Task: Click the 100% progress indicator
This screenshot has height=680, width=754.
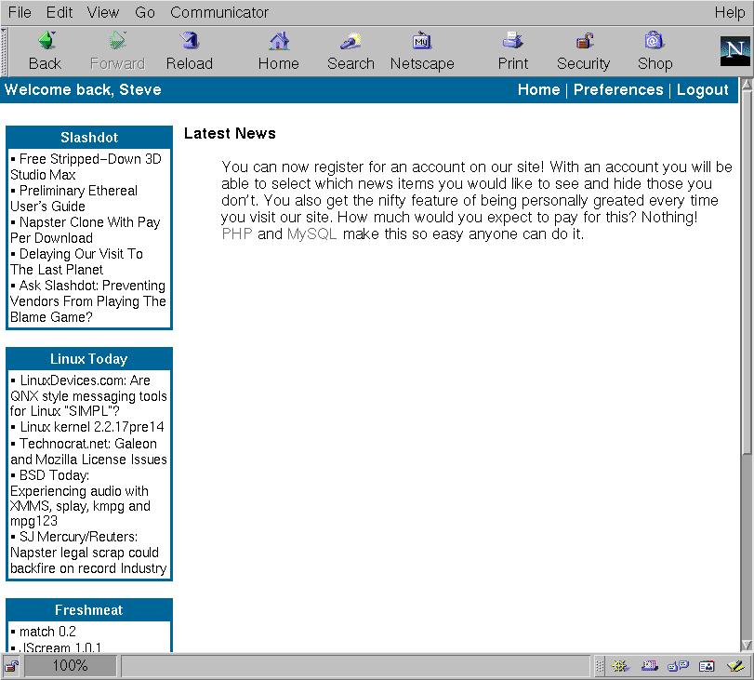Action: click(x=71, y=666)
